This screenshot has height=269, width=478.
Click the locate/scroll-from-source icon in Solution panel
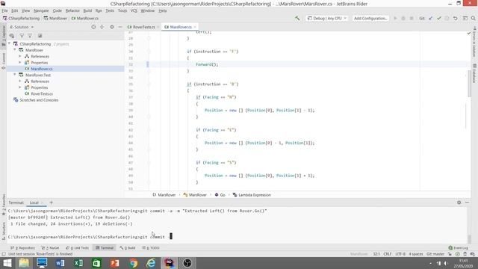click(93, 27)
